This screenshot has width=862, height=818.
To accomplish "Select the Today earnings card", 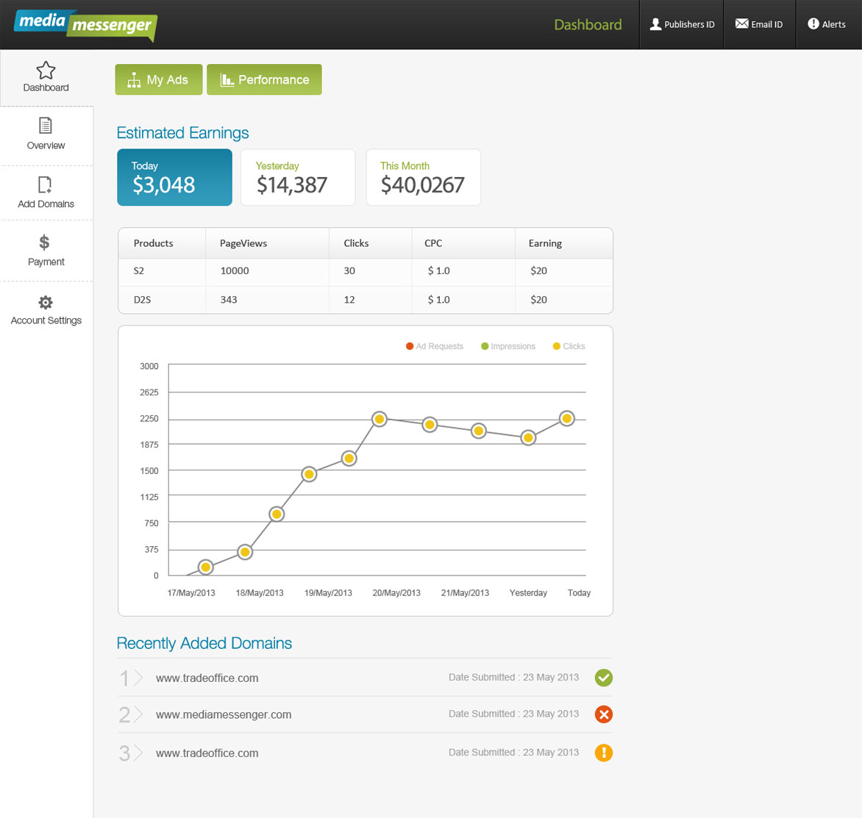I will point(174,177).
